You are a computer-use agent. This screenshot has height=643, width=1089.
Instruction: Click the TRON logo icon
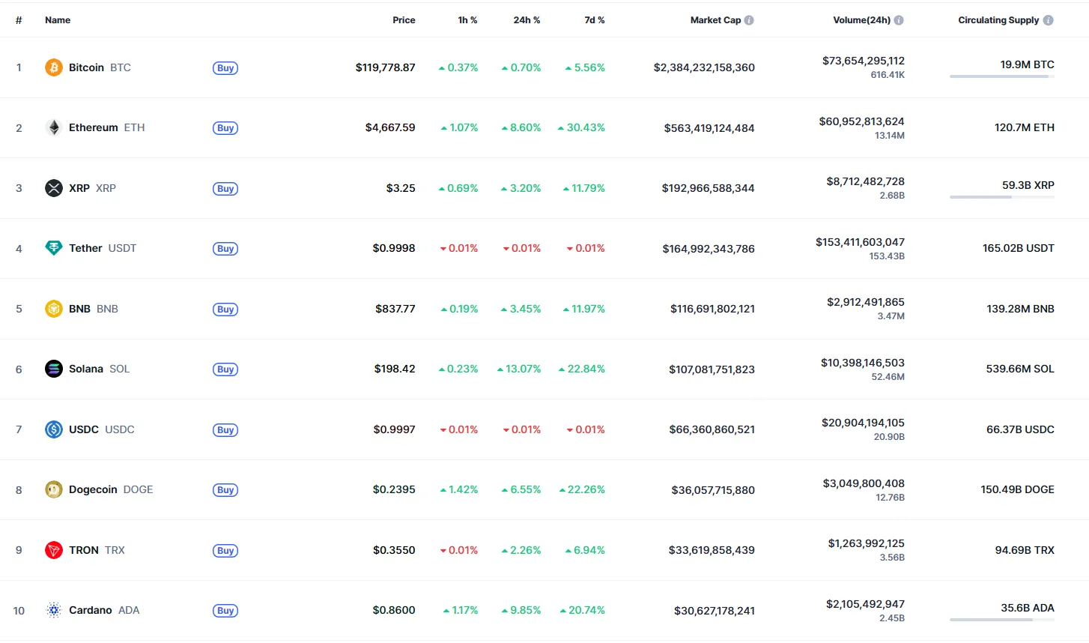click(x=53, y=550)
